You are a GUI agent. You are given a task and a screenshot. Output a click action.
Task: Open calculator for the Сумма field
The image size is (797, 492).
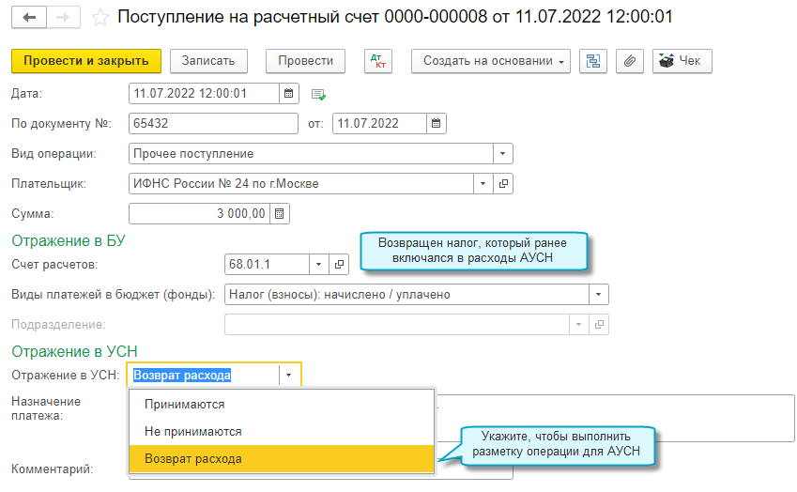point(280,213)
